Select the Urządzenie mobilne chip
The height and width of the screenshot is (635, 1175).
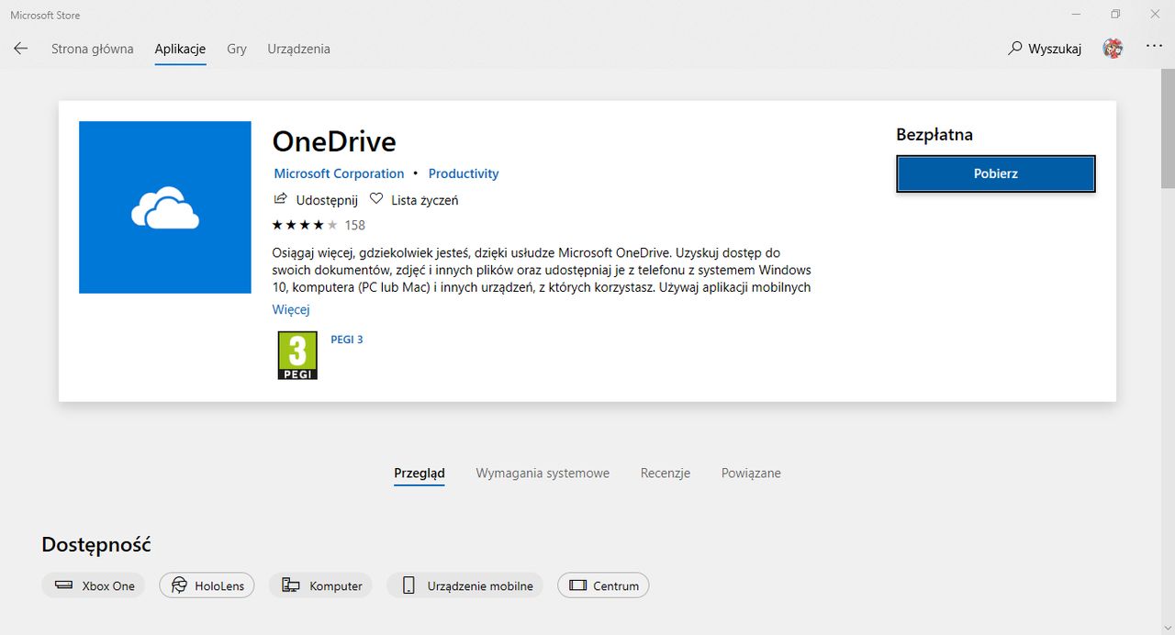(x=465, y=585)
